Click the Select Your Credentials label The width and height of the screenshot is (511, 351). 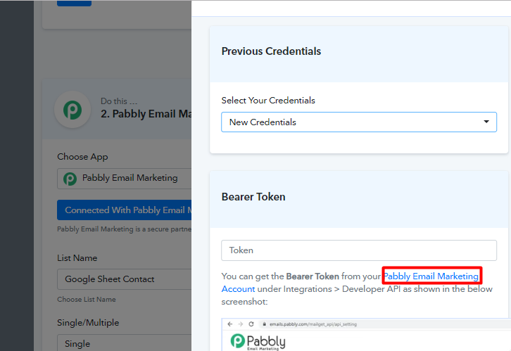pyautogui.click(x=268, y=101)
